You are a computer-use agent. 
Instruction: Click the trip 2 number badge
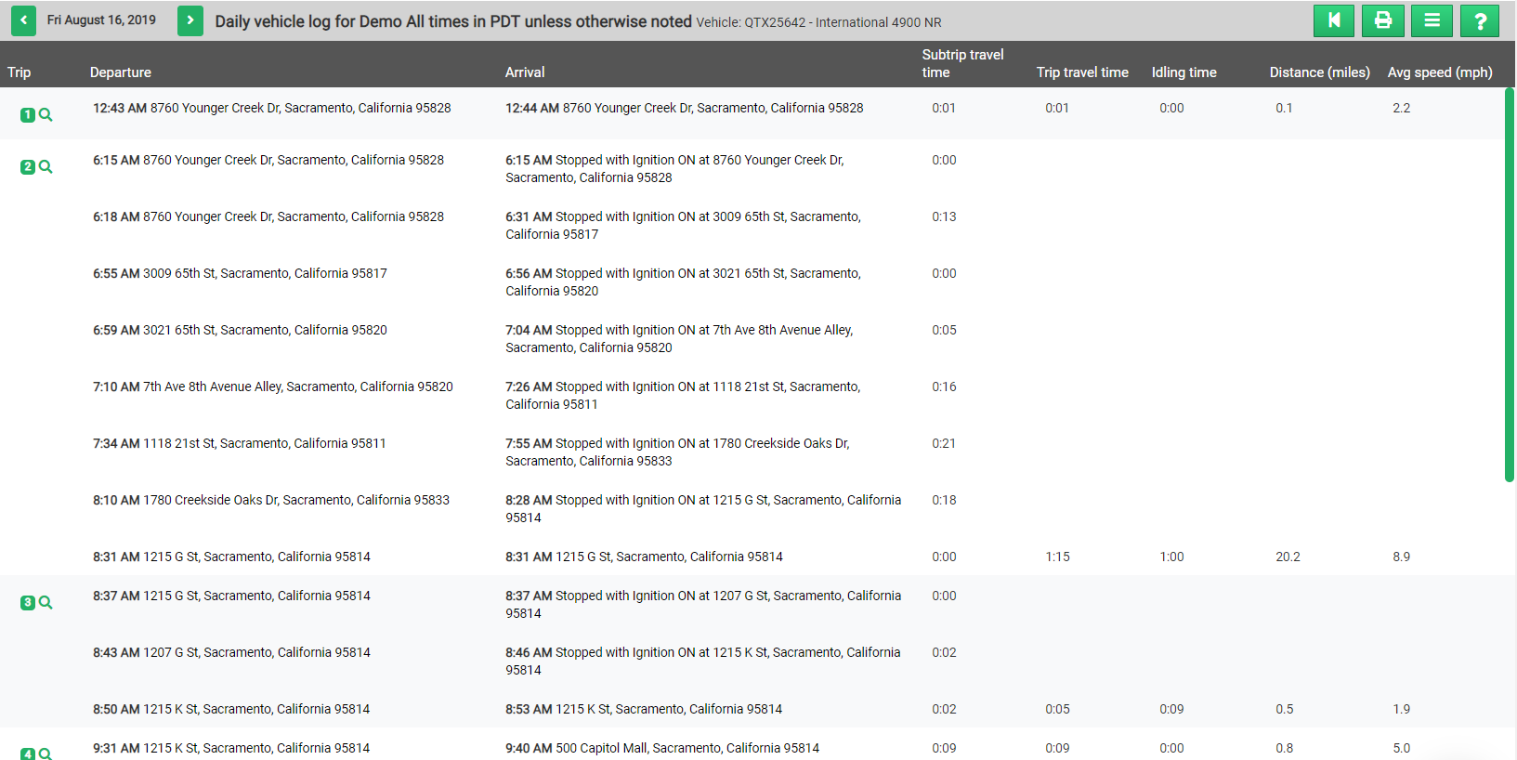tap(28, 167)
